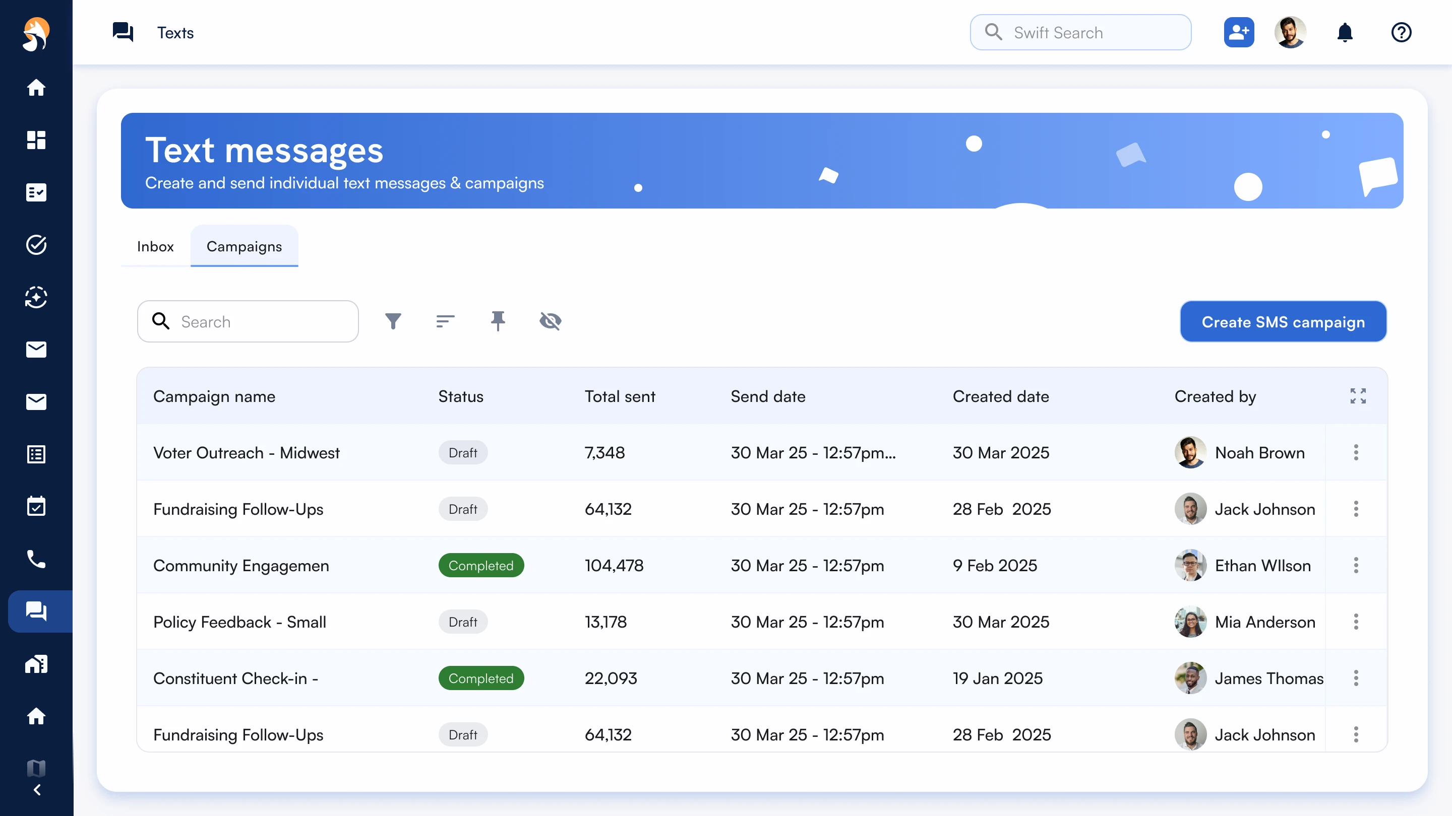Open calendar tasks icon in sidebar
1452x816 pixels.
pos(36,506)
